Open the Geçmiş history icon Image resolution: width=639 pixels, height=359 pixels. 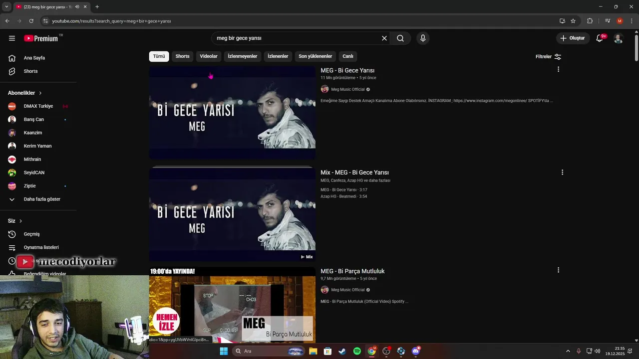[12, 234]
